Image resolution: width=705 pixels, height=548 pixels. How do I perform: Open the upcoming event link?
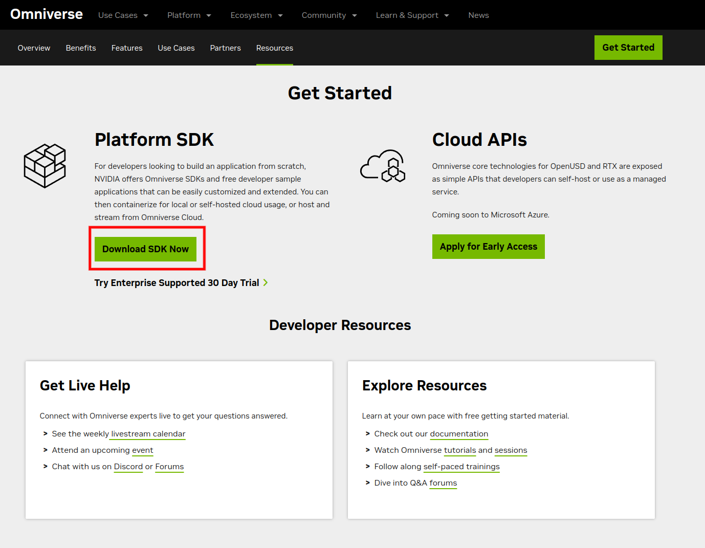click(143, 450)
